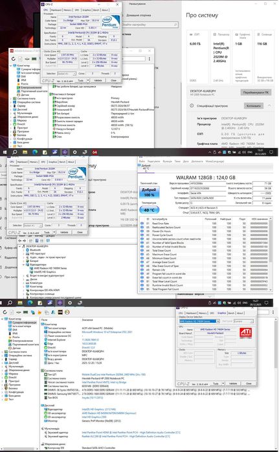Toggle chevron beside Копіювати in Settings

(x=269, y=106)
